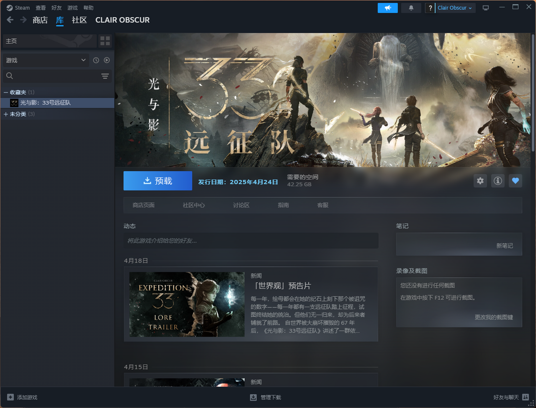The height and width of the screenshot is (408, 536).
Task: Click the activity post input field
Action: point(251,241)
